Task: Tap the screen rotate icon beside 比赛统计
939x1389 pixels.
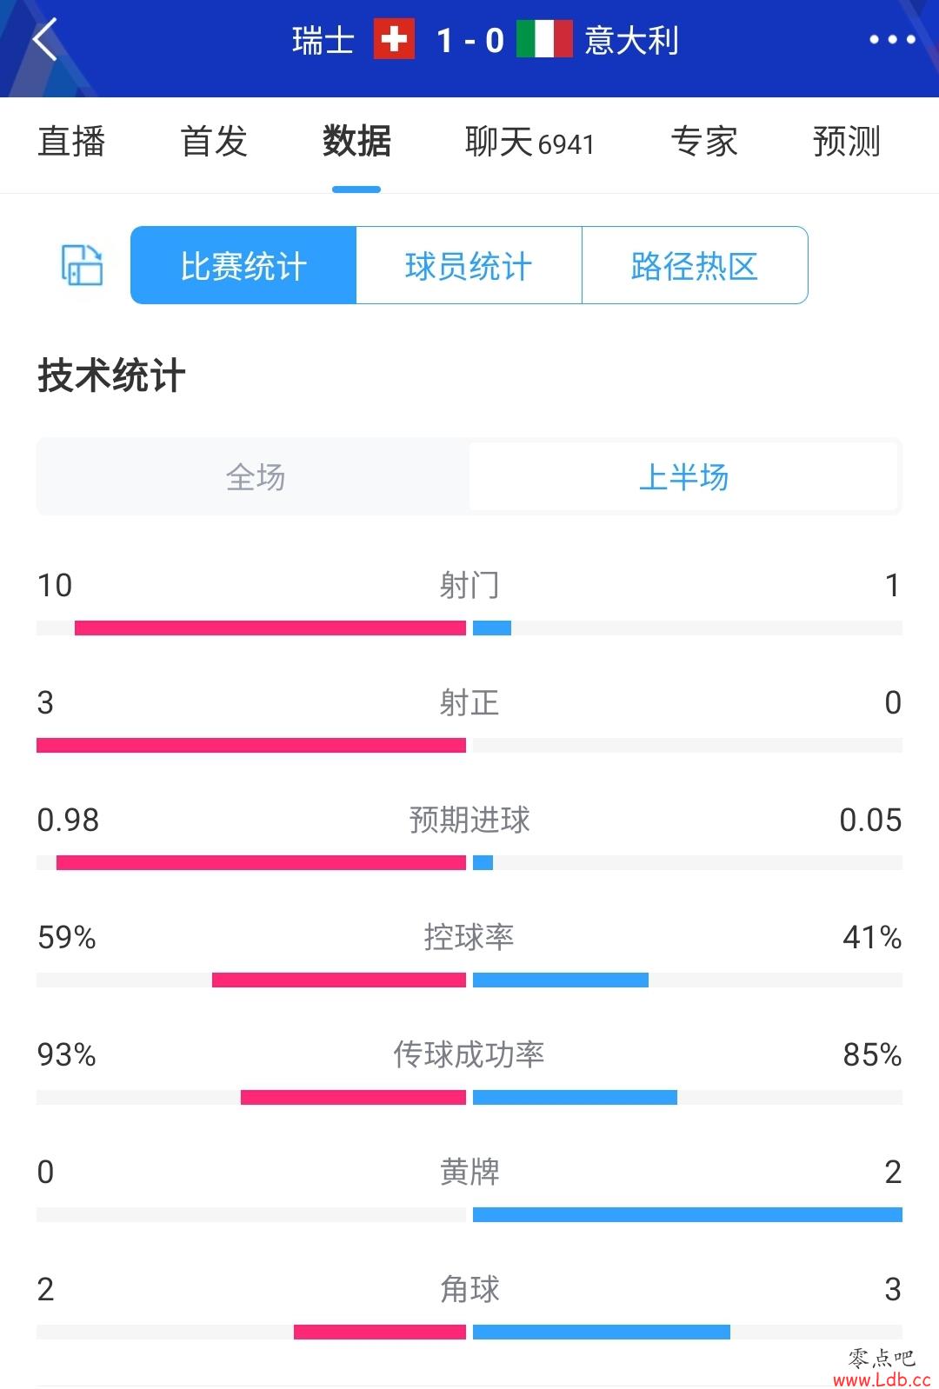Action: click(x=82, y=265)
